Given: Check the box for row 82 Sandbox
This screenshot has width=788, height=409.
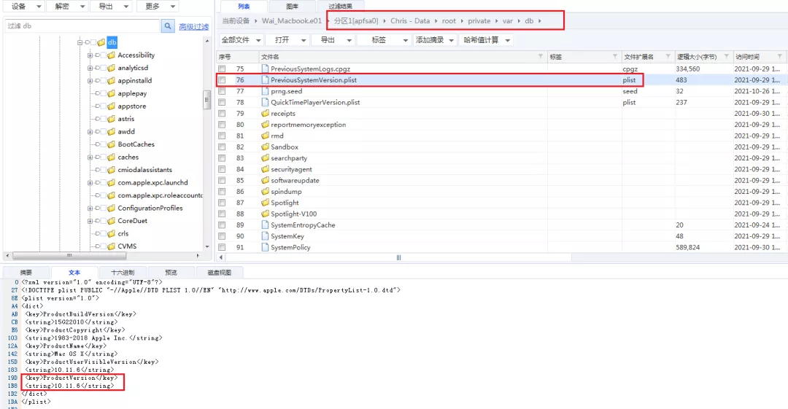Looking at the screenshot, I should pyautogui.click(x=222, y=147).
